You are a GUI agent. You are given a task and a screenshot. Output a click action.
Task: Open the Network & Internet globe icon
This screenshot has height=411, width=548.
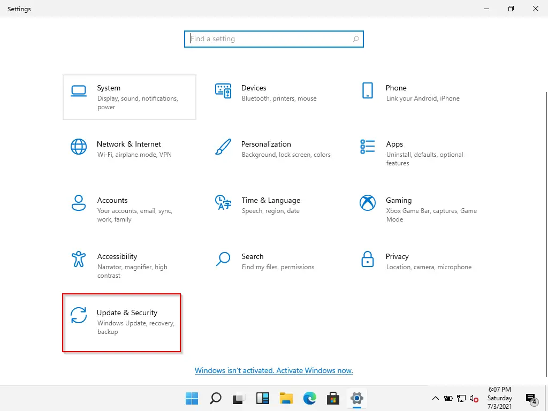[79, 147]
